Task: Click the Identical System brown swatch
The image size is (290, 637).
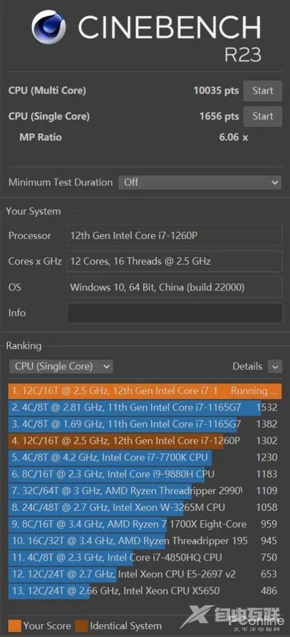Action: click(x=81, y=625)
